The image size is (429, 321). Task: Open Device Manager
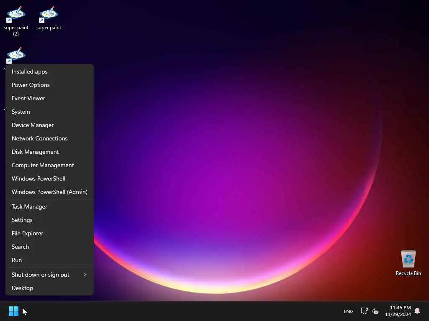coord(49,125)
